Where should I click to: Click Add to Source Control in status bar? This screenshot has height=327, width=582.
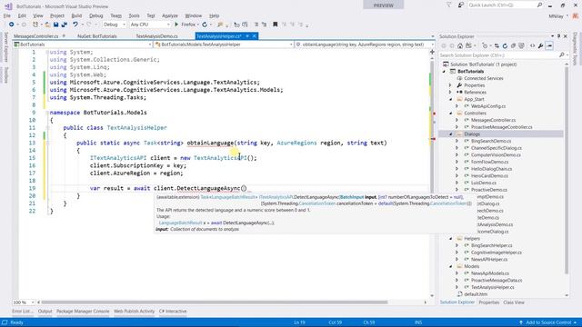click(x=547, y=322)
